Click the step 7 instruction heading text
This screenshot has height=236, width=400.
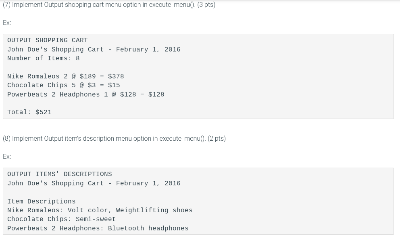(x=109, y=5)
